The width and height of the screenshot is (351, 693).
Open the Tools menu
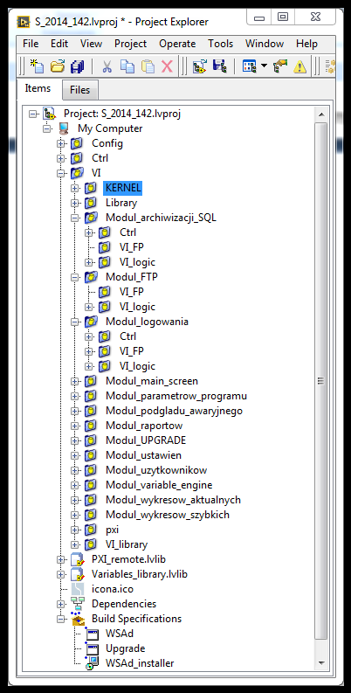pyautogui.click(x=220, y=44)
